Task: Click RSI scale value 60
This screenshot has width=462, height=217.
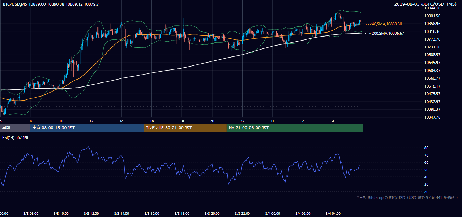Action: 426,162
